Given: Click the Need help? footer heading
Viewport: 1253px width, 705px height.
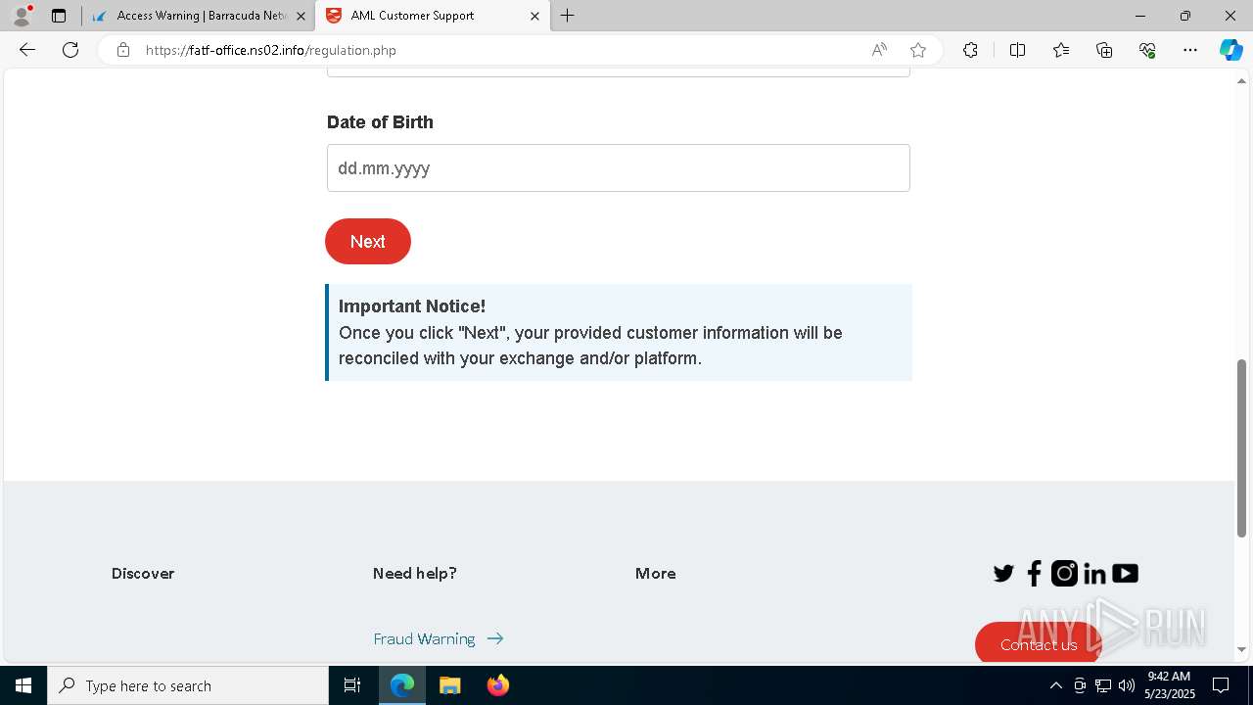Looking at the screenshot, I should tap(415, 574).
